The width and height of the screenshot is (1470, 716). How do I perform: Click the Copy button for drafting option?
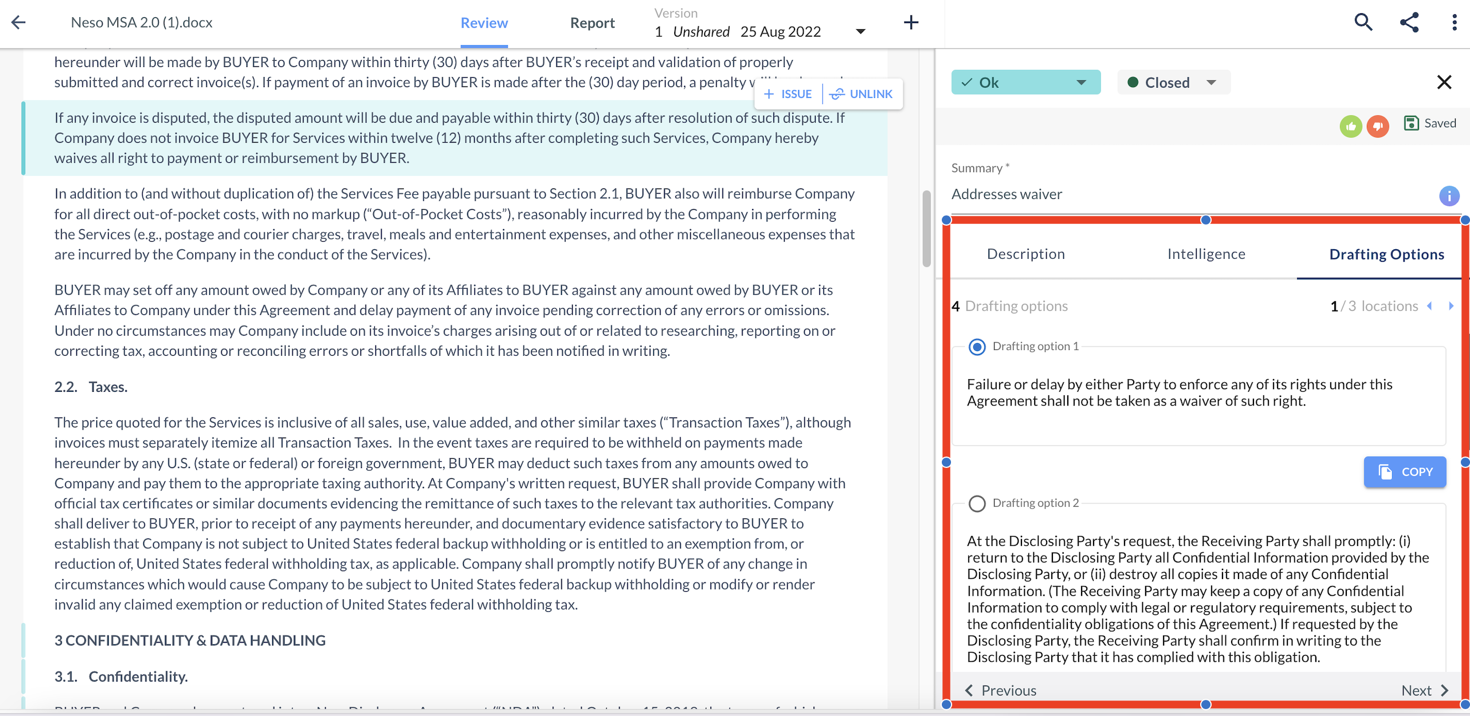click(x=1404, y=471)
